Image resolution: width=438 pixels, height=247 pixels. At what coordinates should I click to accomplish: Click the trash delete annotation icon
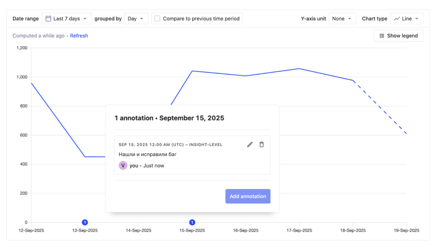coord(262,145)
